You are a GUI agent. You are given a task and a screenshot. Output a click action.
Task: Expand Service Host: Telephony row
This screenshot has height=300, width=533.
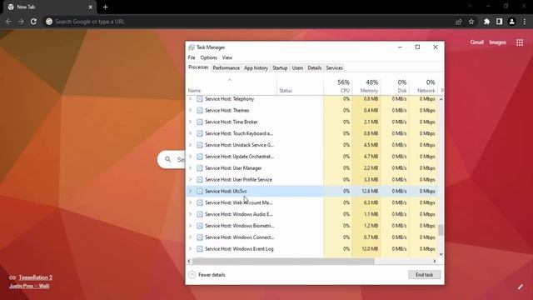click(x=191, y=99)
